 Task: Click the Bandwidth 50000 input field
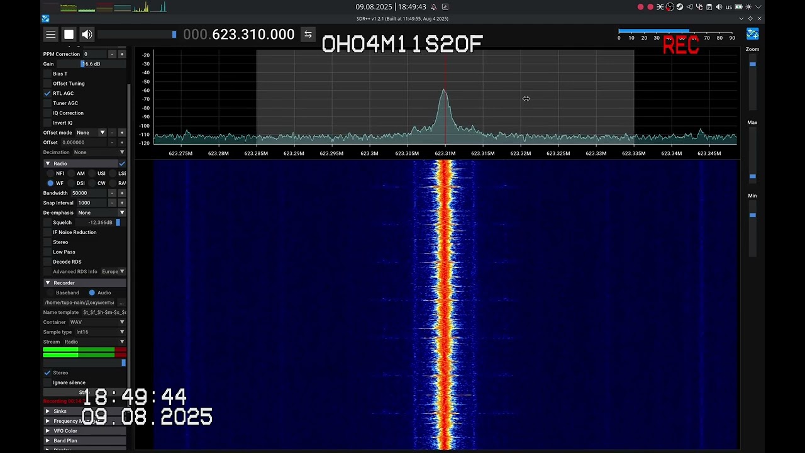click(88, 193)
